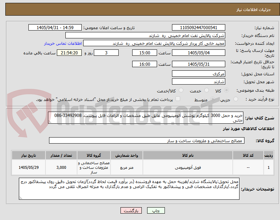280x220 pixels.
Task: Select the کالا radio button
Action: point(226,90)
